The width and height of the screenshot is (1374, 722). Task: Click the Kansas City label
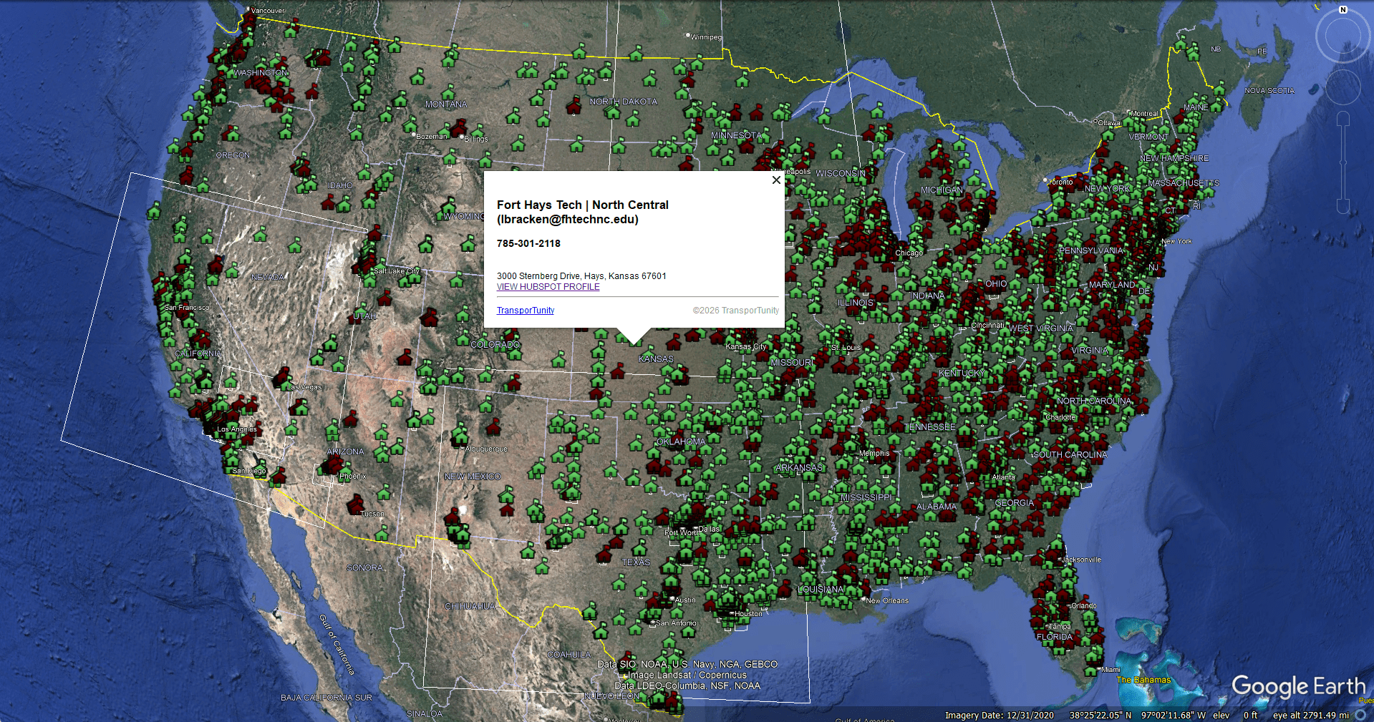[x=746, y=347]
